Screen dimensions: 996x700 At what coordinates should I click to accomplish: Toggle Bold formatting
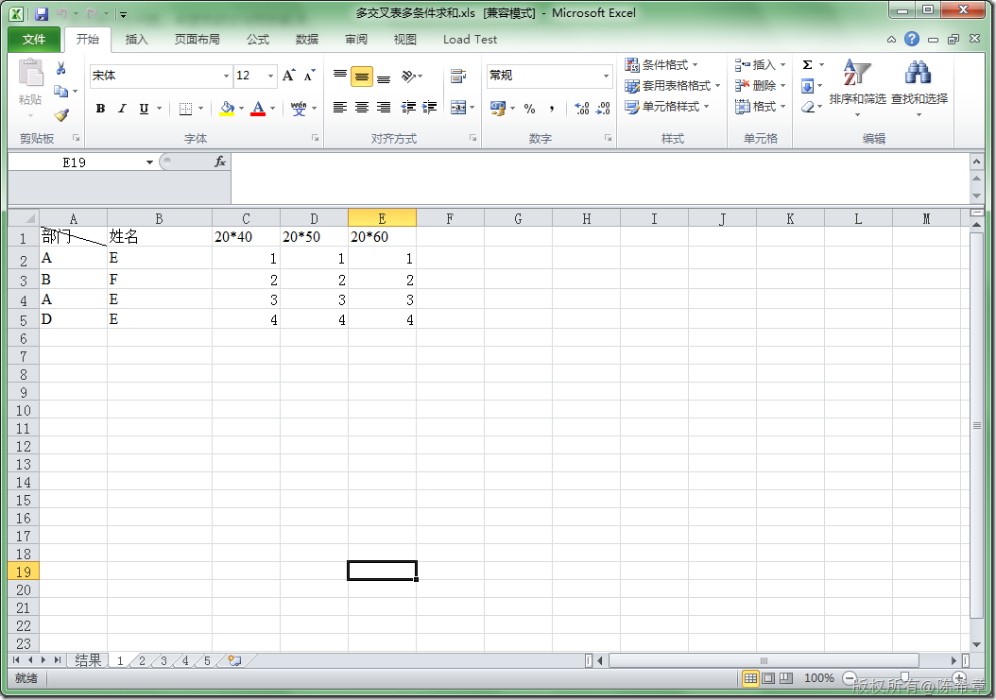tap(100, 109)
